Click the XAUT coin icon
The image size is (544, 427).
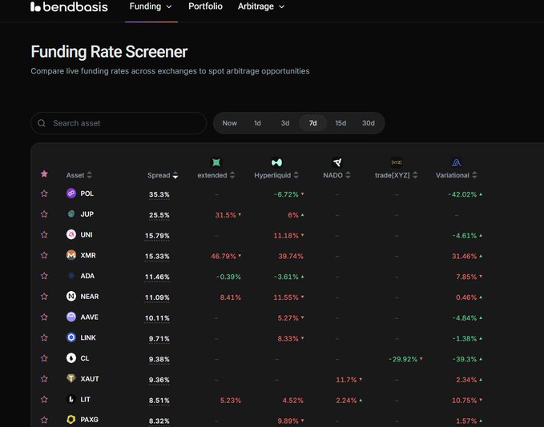[71, 378]
